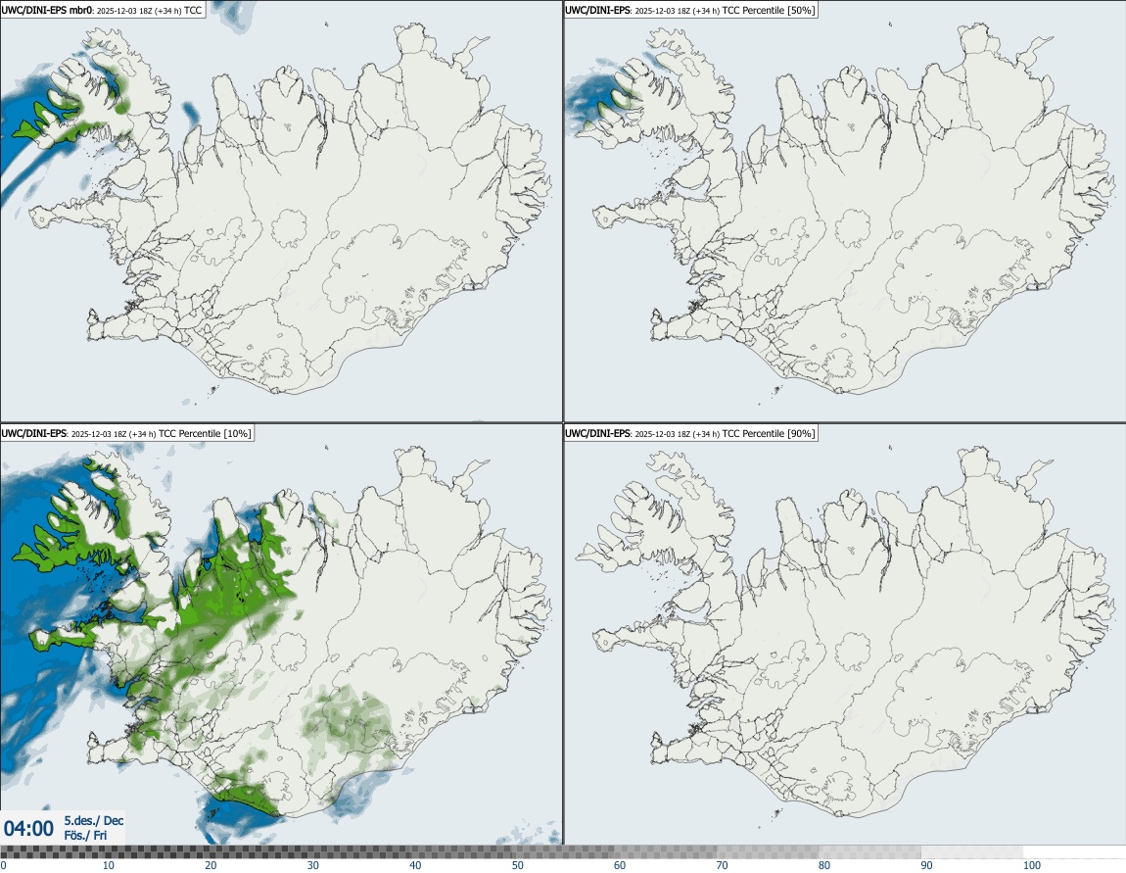1126x873 pixels.
Task: Click the '30' tick on the colour scale
Action: (313, 865)
